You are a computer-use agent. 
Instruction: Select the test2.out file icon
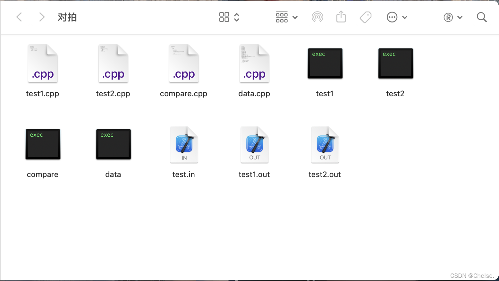(325, 144)
